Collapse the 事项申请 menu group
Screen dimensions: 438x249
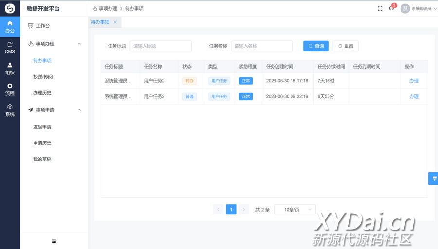pos(79,110)
